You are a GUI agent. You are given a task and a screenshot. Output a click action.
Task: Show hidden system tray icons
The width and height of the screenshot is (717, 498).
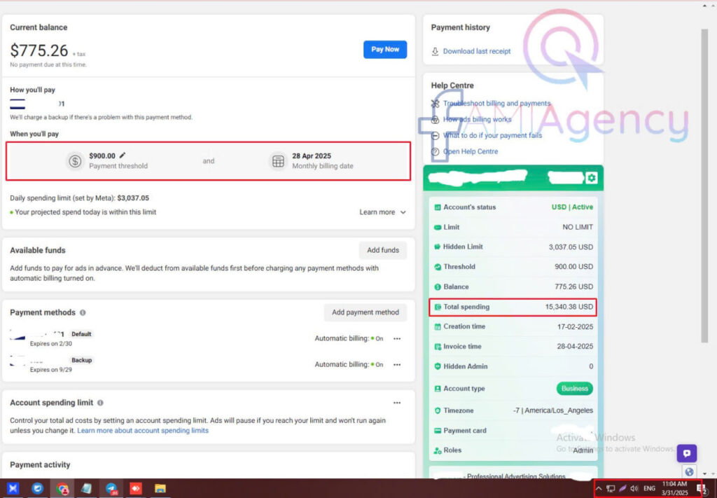[599, 489]
